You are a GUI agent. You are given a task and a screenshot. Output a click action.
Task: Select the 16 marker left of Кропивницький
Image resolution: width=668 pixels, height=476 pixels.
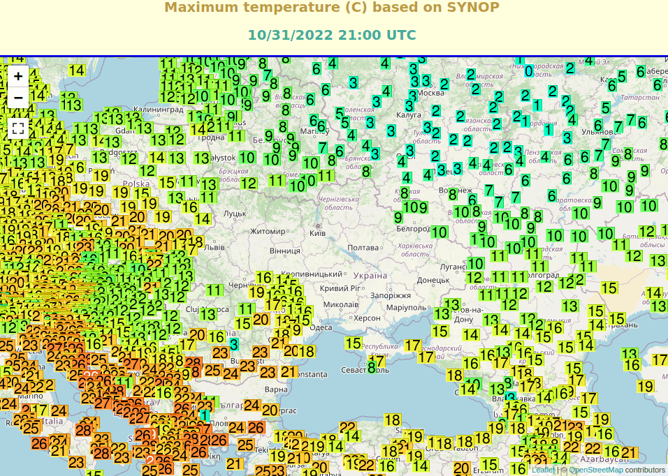(x=263, y=278)
